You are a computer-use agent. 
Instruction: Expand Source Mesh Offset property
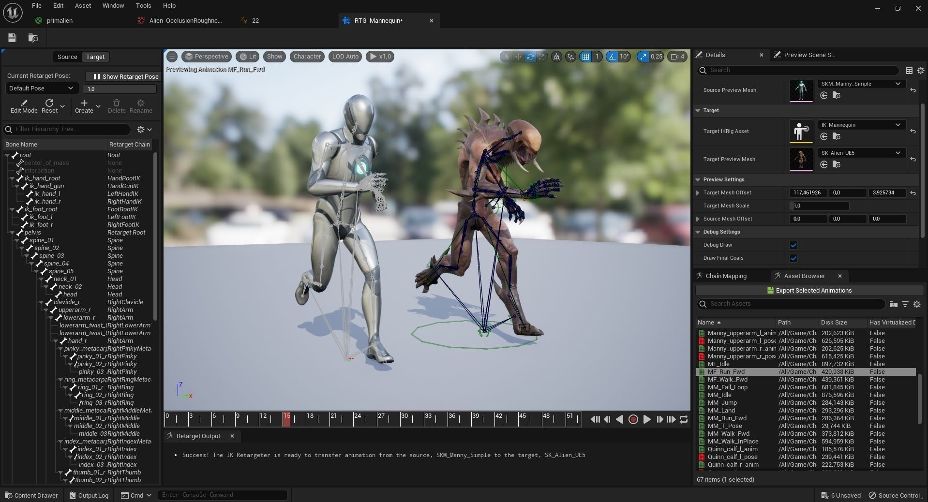coord(698,219)
